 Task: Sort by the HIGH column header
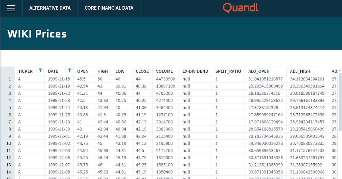tap(103, 71)
